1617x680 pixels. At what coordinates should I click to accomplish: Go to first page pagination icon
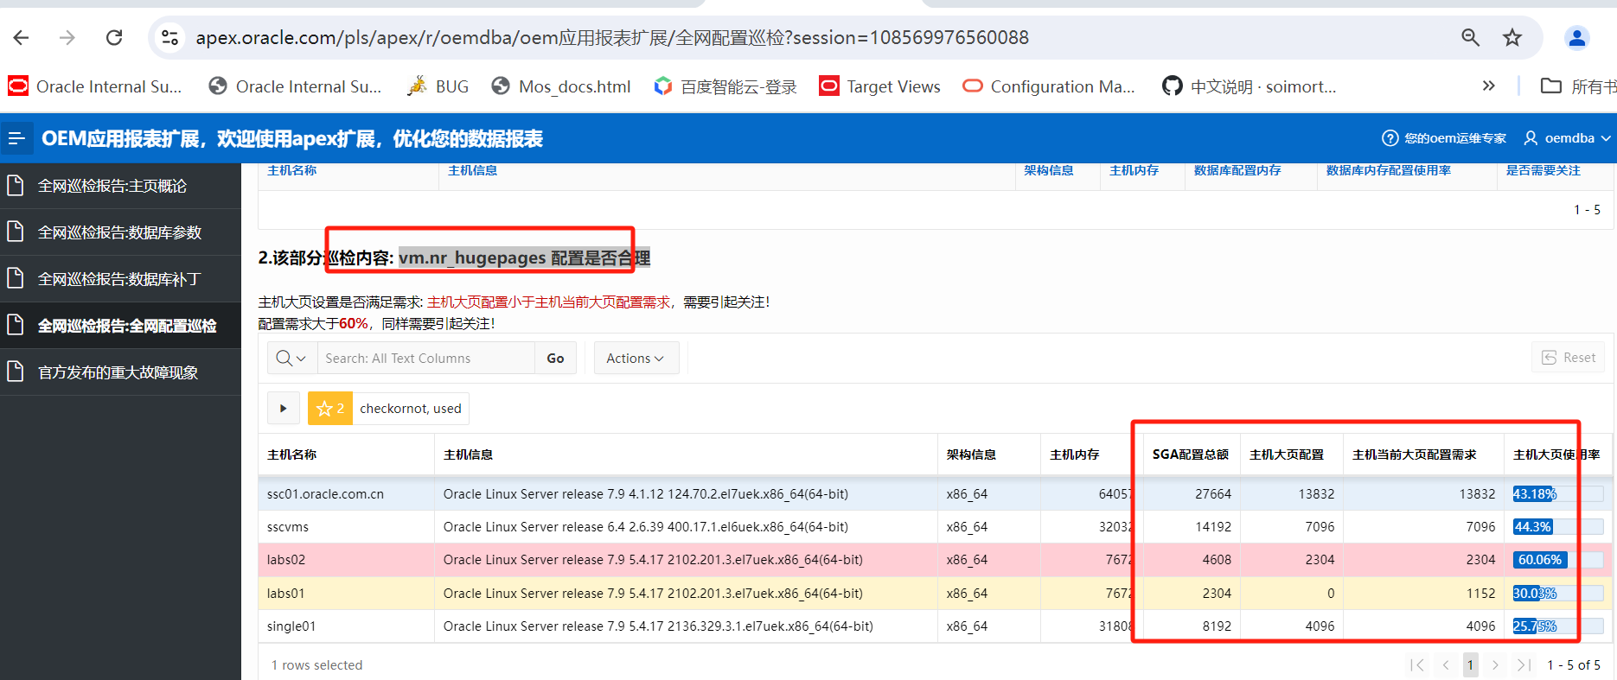coord(1417,664)
